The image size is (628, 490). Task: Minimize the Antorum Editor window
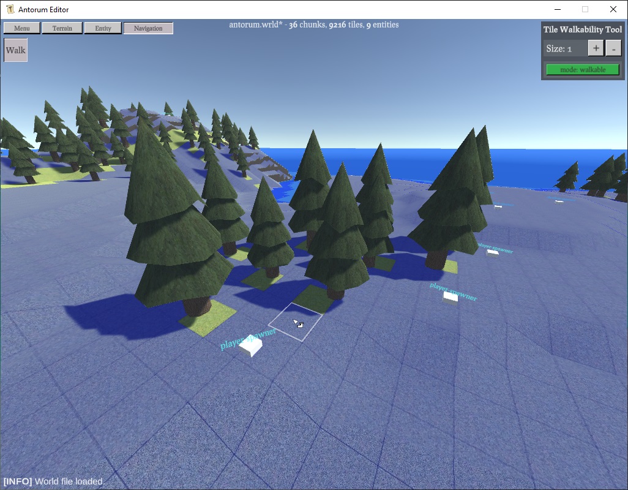tap(557, 9)
